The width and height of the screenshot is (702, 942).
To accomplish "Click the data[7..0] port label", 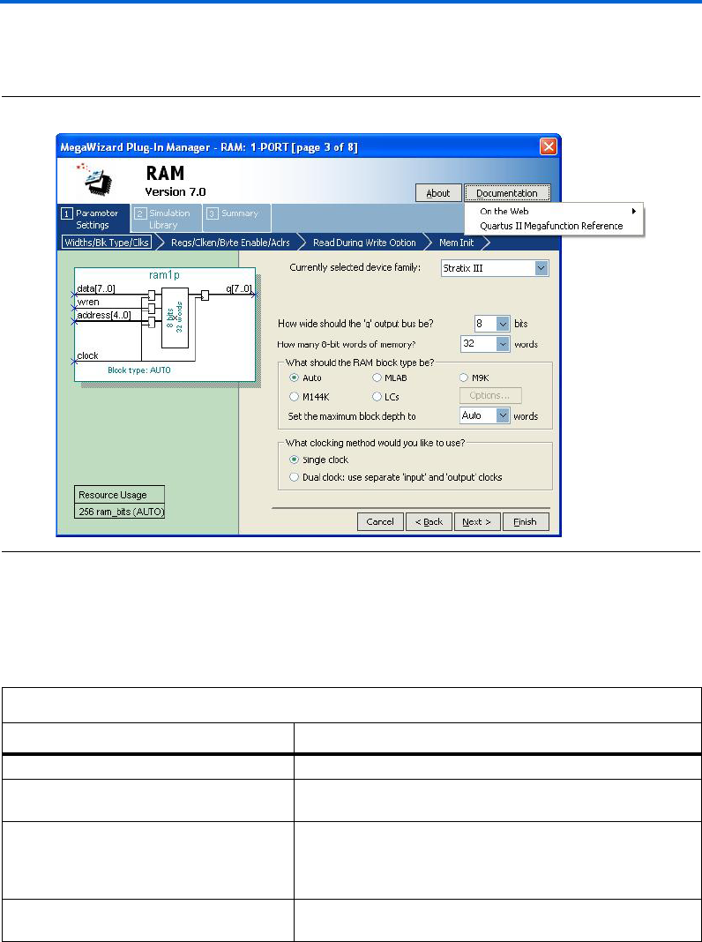I will pyautogui.click(x=96, y=289).
